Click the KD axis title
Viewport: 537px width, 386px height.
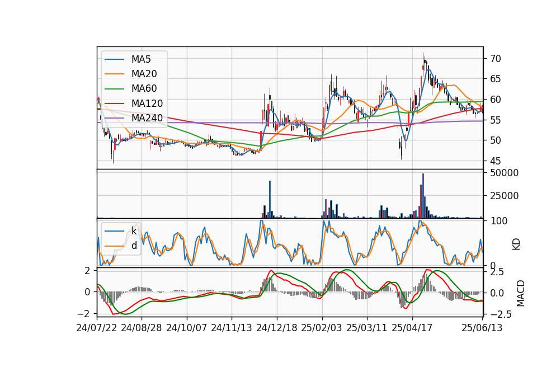tap(516, 244)
